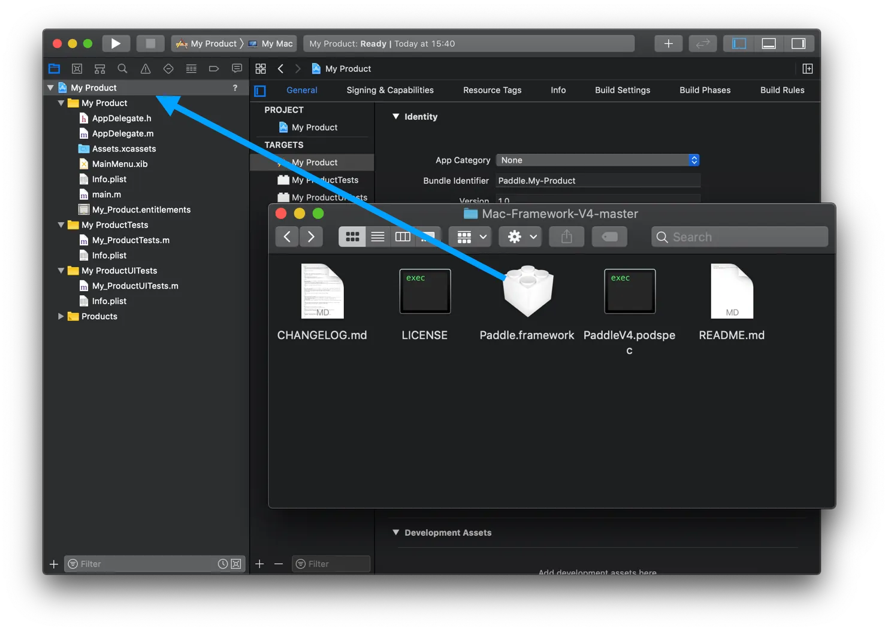Viewport: 888px width, 631px height.
Task: Select the Paddle.framework file
Action: 527,293
